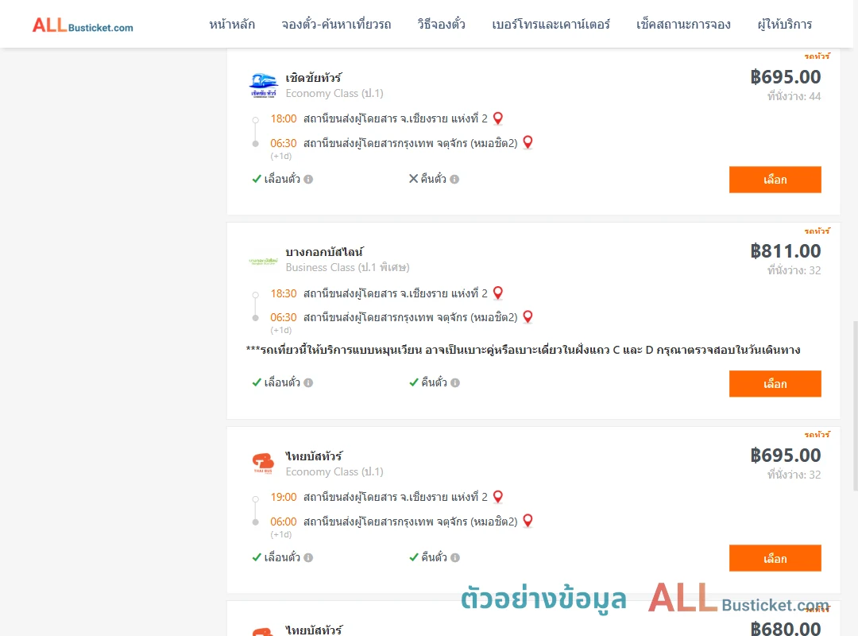Click the บางกอกบัสไลน์ operator logo
Screen dimensions: 858x636
[263, 261]
